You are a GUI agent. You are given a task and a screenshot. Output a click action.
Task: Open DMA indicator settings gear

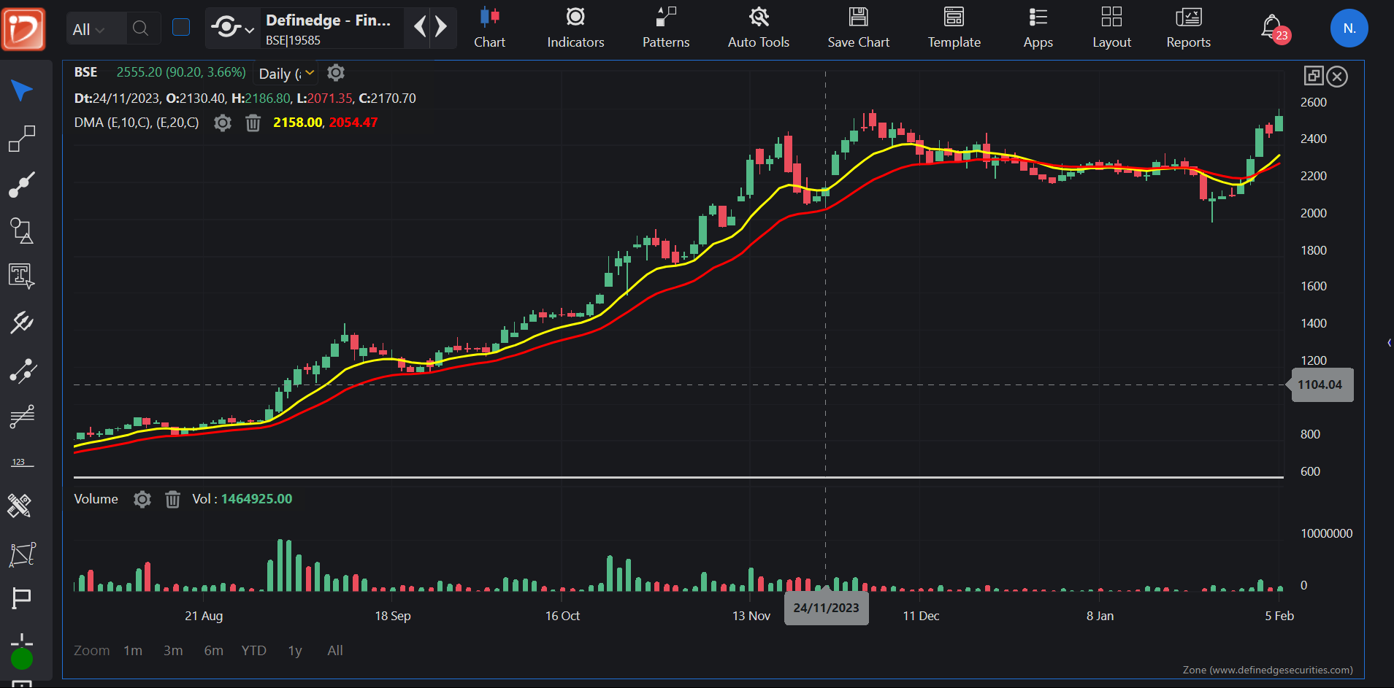pos(223,123)
